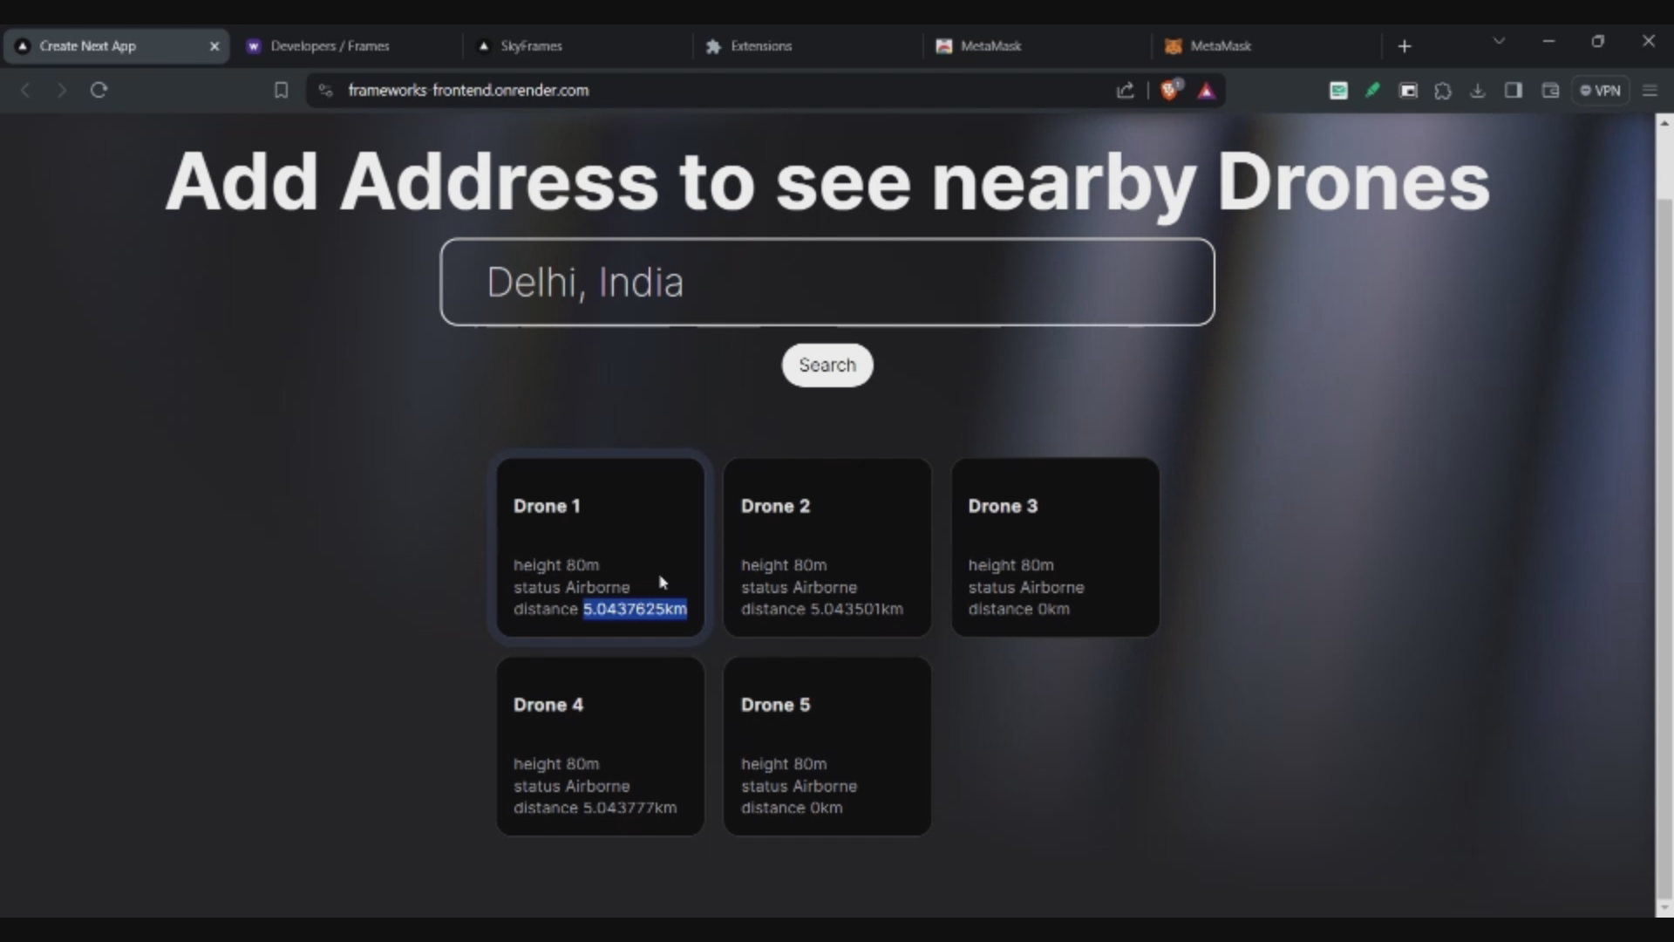The image size is (1674, 942).
Task: Enable the Brave VPN button
Action: (1601, 90)
